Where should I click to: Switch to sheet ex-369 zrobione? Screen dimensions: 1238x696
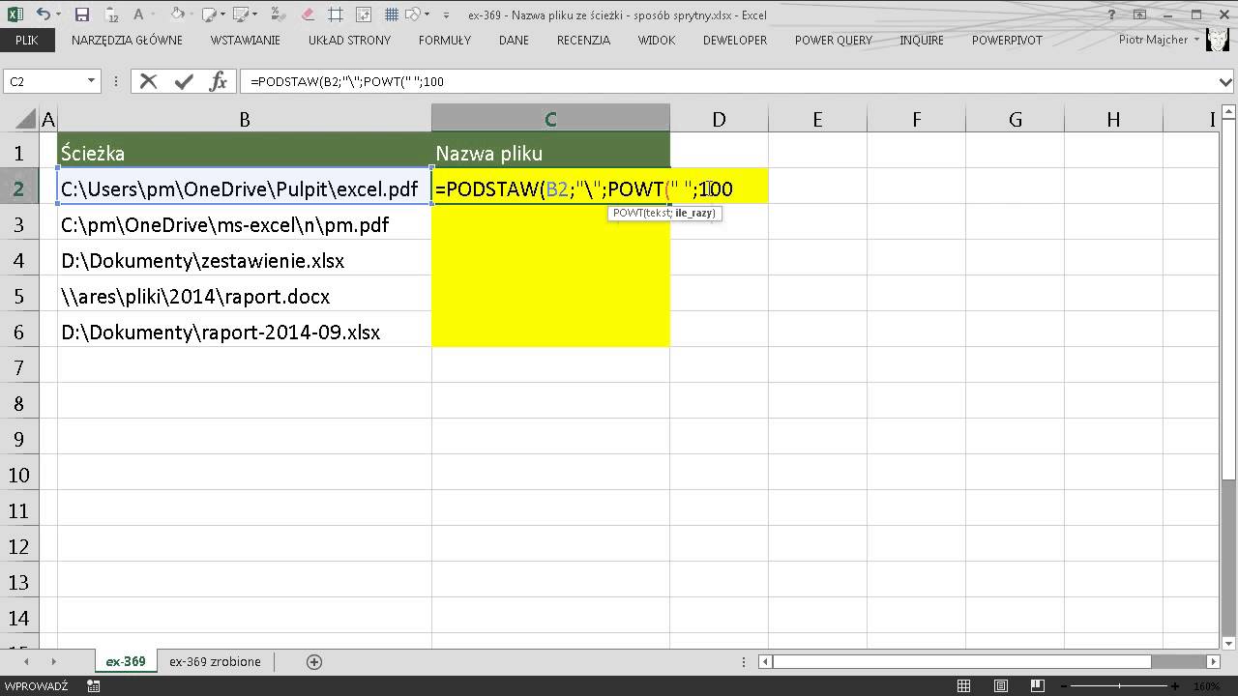point(215,662)
